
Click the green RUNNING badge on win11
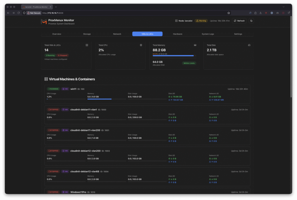click(x=53, y=89)
